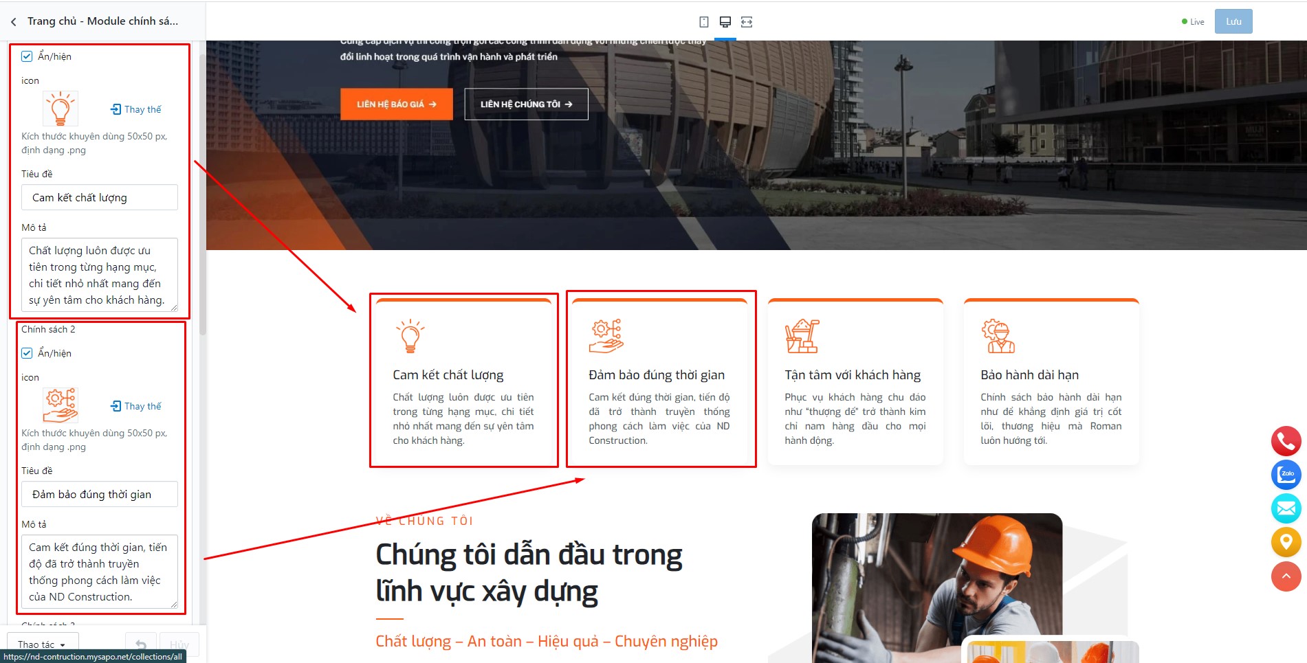Click the description starting 'Phục vụ khách hàng chu đáo'
The image size is (1307, 663).
click(855, 418)
